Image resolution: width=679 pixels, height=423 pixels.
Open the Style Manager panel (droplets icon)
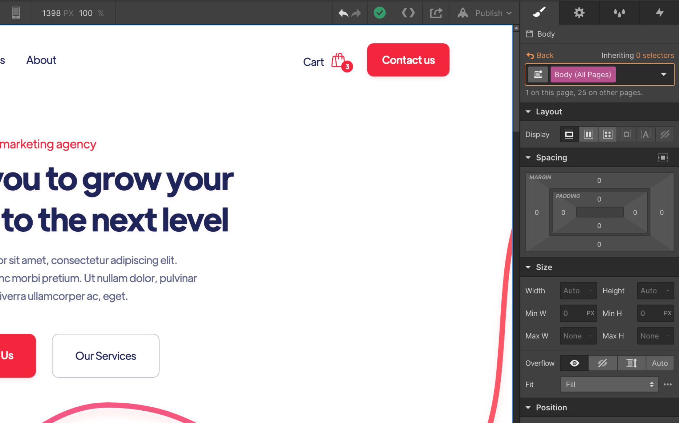(619, 13)
